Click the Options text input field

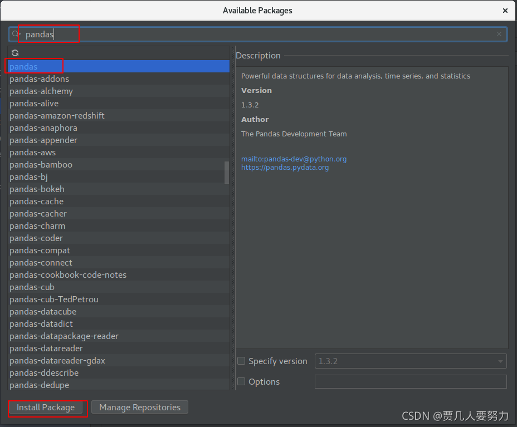(411, 381)
